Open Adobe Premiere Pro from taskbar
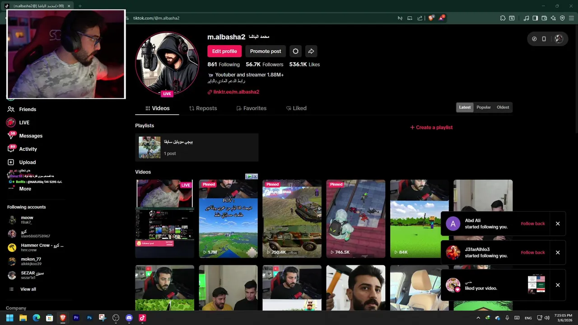This screenshot has width=578, height=325. point(76,318)
